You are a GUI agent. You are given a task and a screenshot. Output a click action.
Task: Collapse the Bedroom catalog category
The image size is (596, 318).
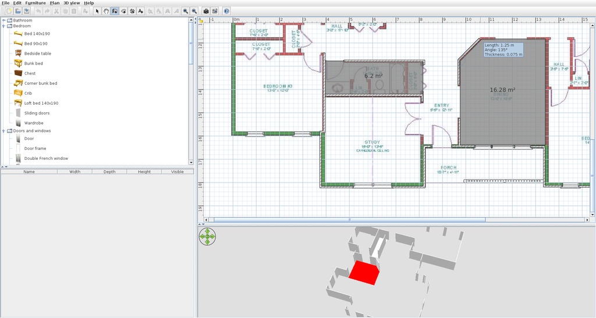(x=3, y=26)
